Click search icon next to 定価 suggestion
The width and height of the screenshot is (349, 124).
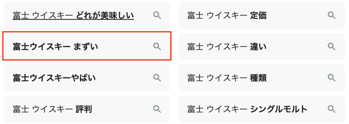[x=331, y=15]
